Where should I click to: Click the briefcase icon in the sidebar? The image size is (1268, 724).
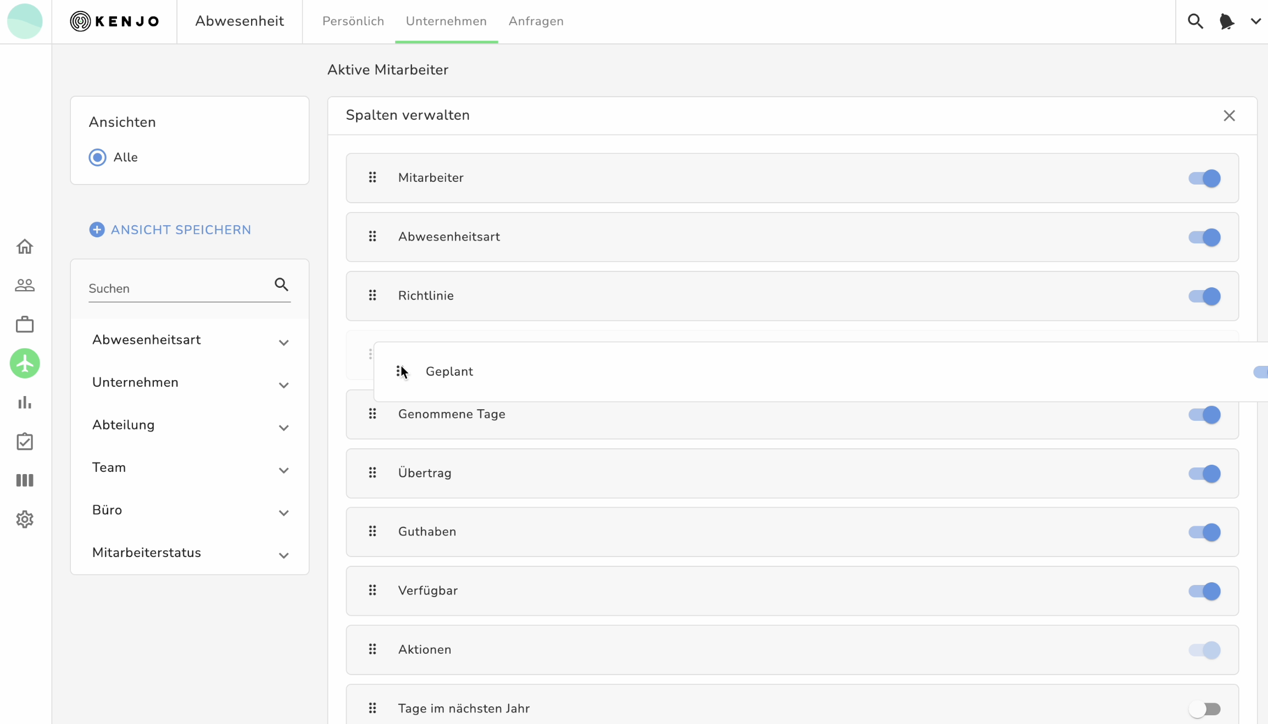pyautogui.click(x=25, y=325)
